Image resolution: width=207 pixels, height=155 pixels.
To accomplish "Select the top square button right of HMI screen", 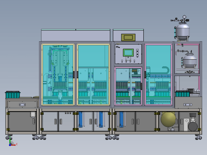I will [x=137, y=50].
